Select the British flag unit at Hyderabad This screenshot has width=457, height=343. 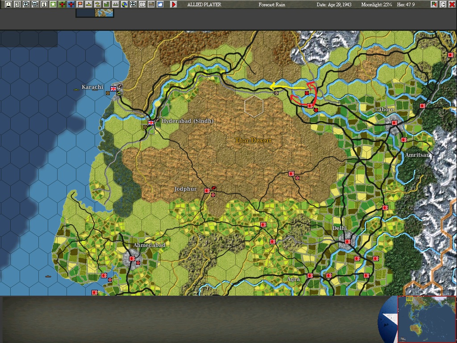point(151,123)
